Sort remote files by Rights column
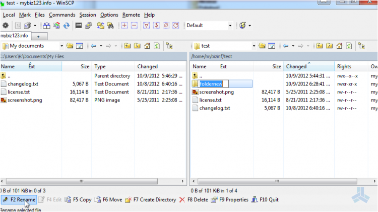The height and width of the screenshot is (212, 378). tap(351, 67)
